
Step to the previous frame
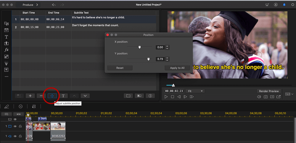pos(179,97)
